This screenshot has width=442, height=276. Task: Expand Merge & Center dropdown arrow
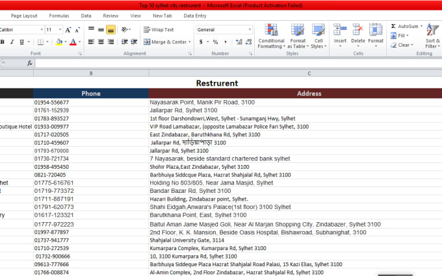(190, 42)
